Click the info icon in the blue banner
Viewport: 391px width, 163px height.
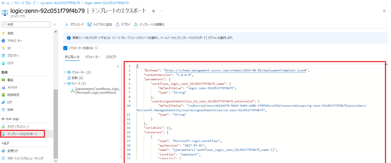pos(69,38)
